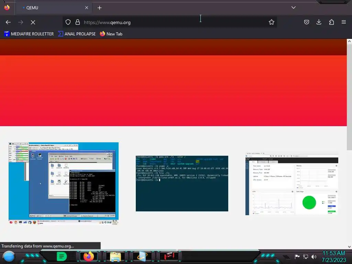Open the red app icon in taskbar
The height and width of the screenshot is (264, 352).
pos(169,256)
